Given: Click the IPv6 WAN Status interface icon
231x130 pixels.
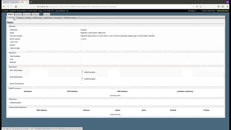Looking at the screenshot, I should click(x=82, y=79).
